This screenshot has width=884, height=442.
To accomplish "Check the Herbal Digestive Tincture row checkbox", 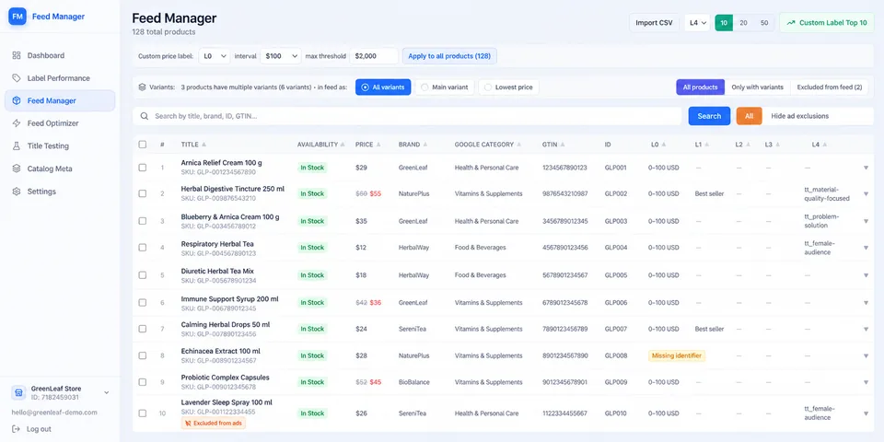I will pyautogui.click(x=143, y=193).
